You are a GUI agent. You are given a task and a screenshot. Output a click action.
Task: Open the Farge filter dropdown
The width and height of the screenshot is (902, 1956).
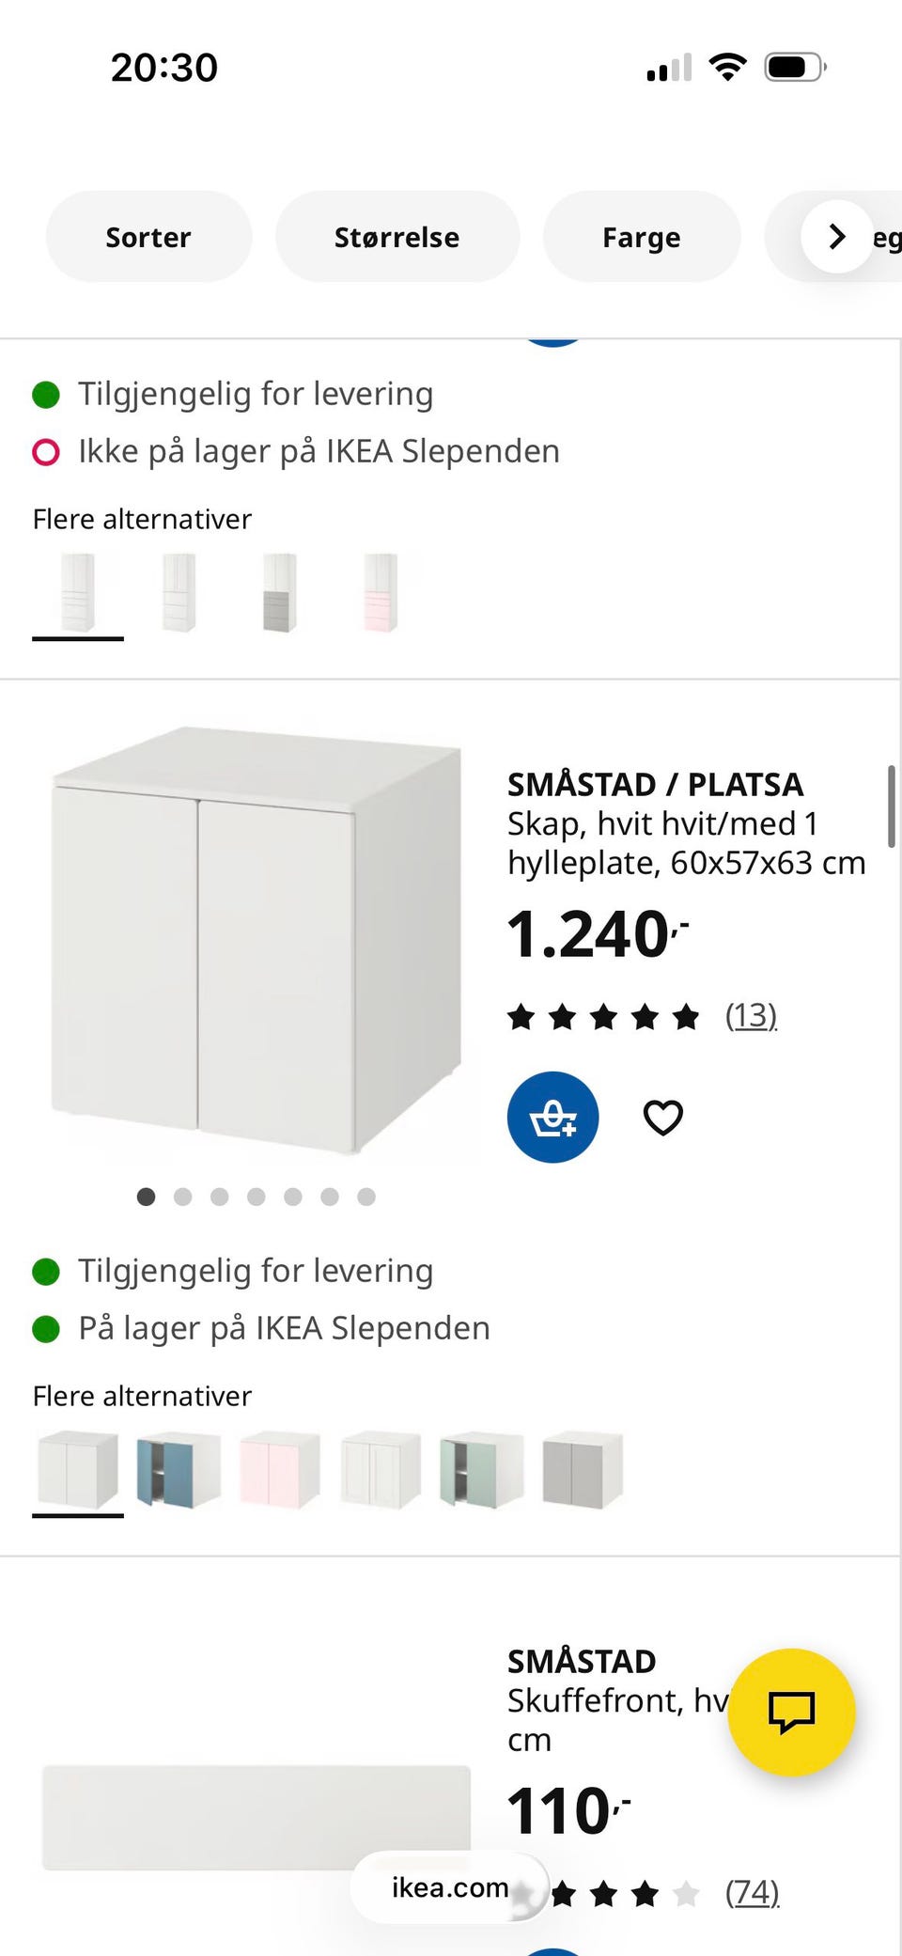pyautogui.click(x=642, y=237)
